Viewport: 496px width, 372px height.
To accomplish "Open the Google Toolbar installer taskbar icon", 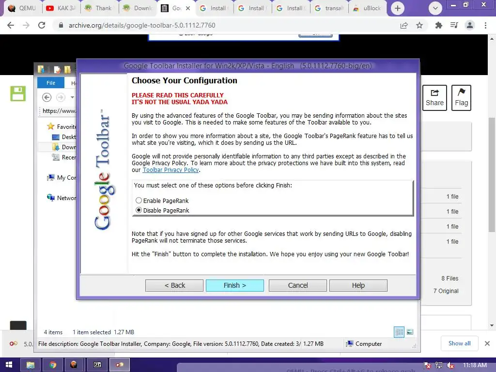I will click(120, 365).
